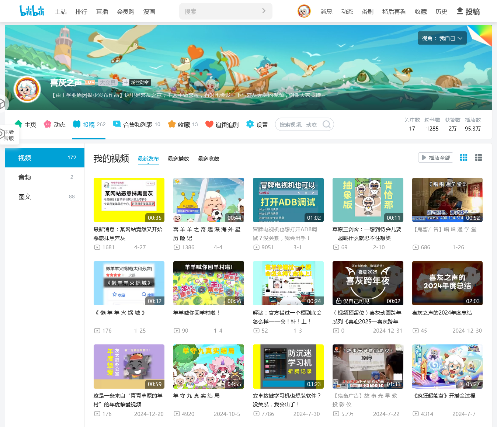The height and width of the screenshot is (427, 497).
Task: Open 直播 in top navigation
Action: [x=102, y=12]
